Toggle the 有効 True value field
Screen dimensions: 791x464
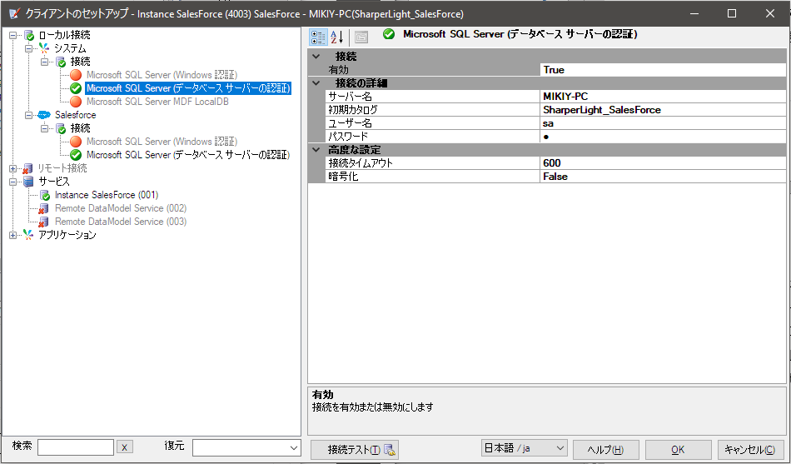662,70
